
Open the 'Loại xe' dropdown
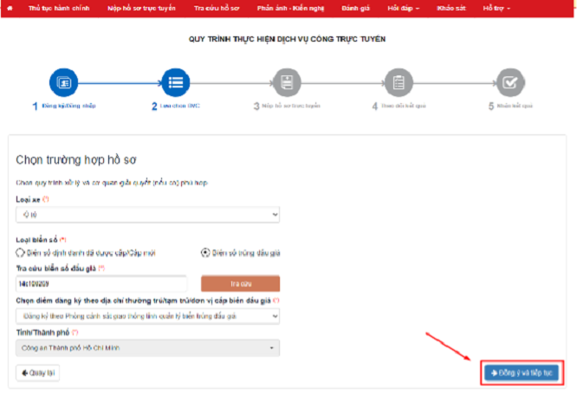pyautogui.click(x=147, y=214)
